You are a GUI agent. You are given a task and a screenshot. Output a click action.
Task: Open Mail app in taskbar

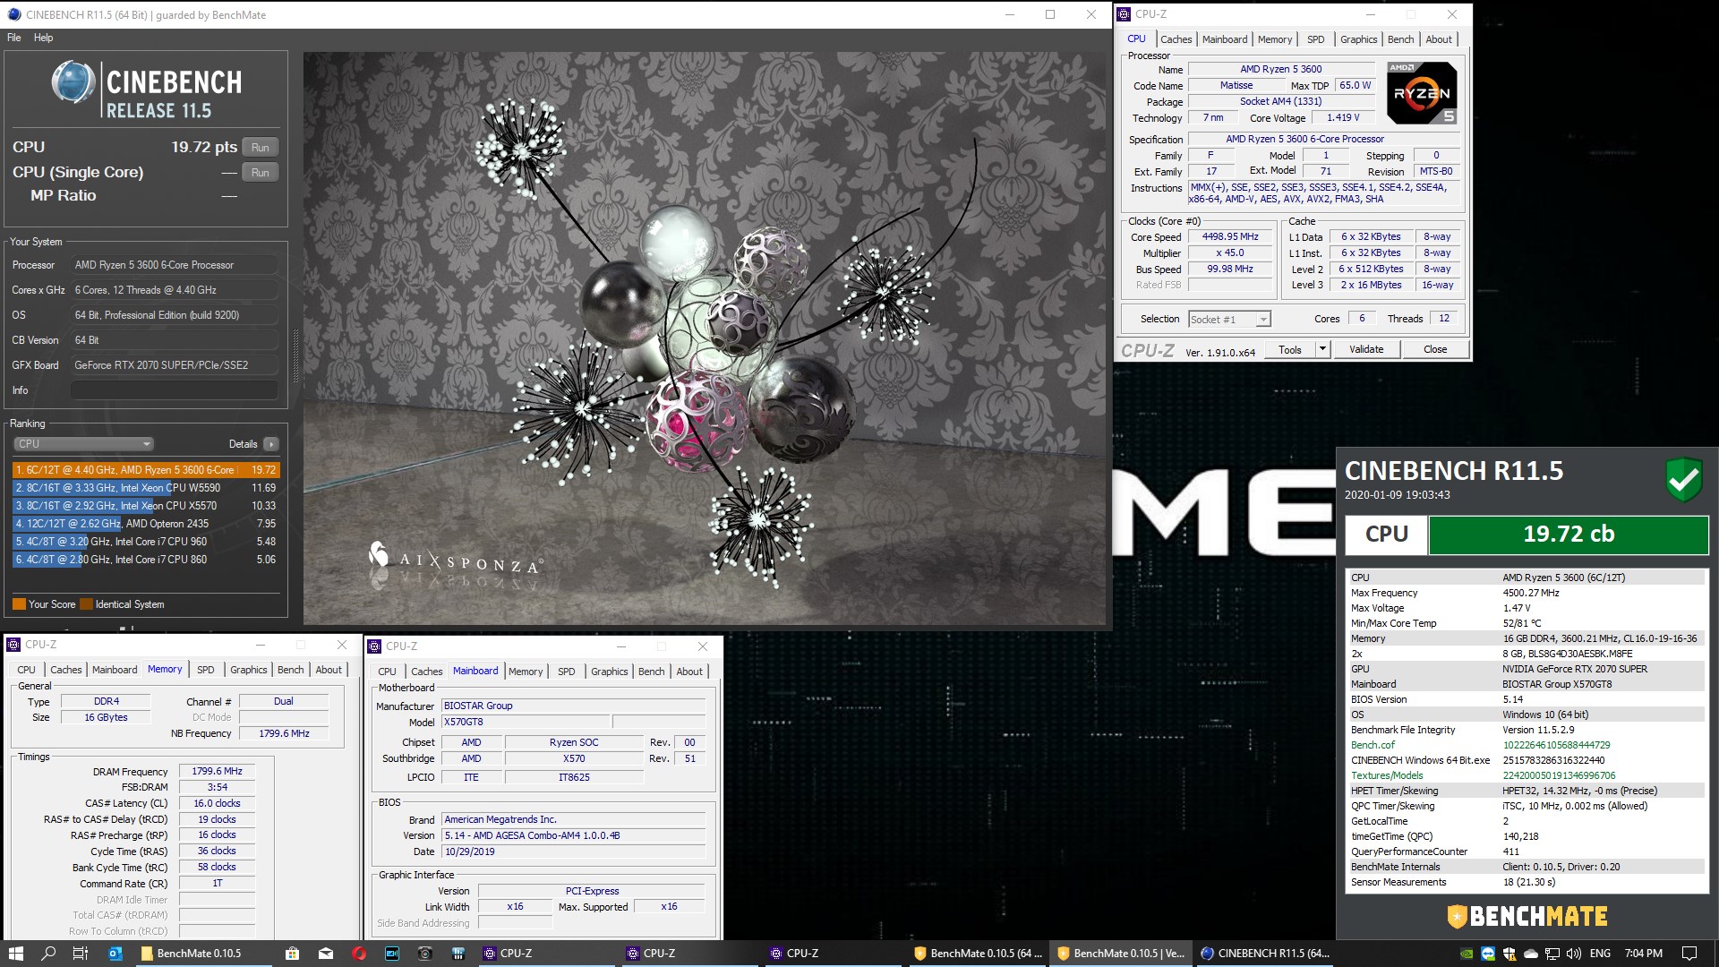tap(325, 954)
